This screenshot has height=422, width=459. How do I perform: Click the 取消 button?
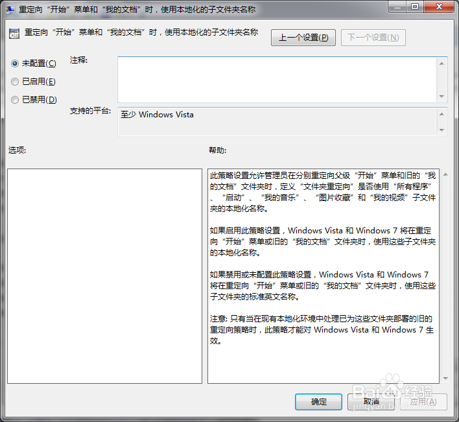pyautogui.click(x=371, y=402)
